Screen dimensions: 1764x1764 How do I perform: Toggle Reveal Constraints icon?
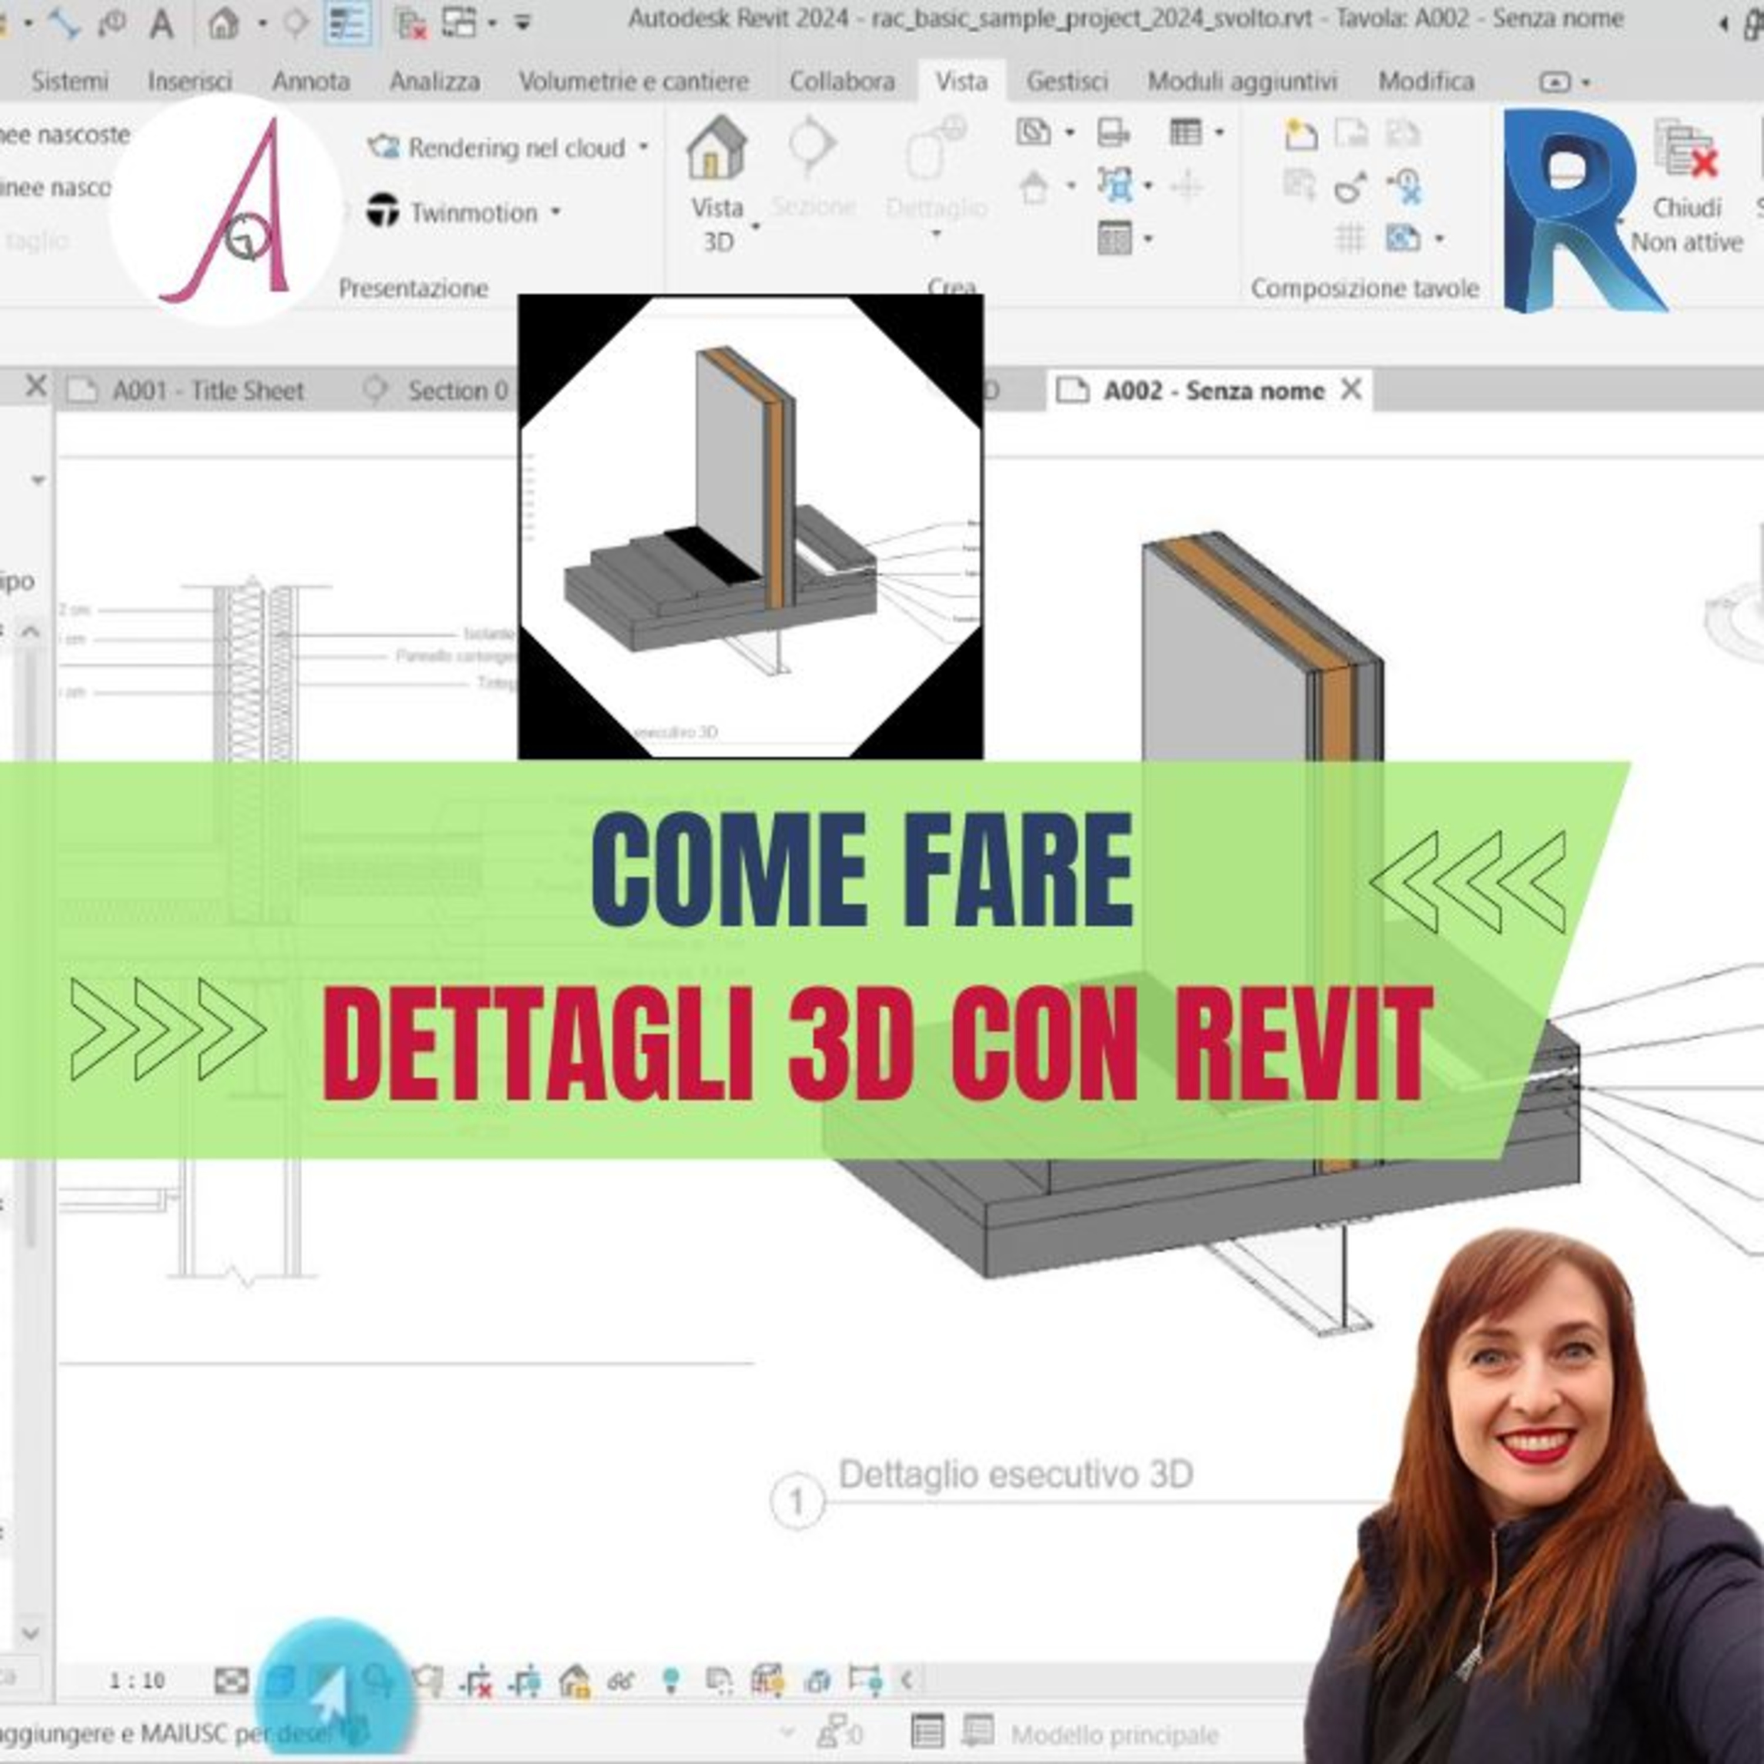point(864,1680)
